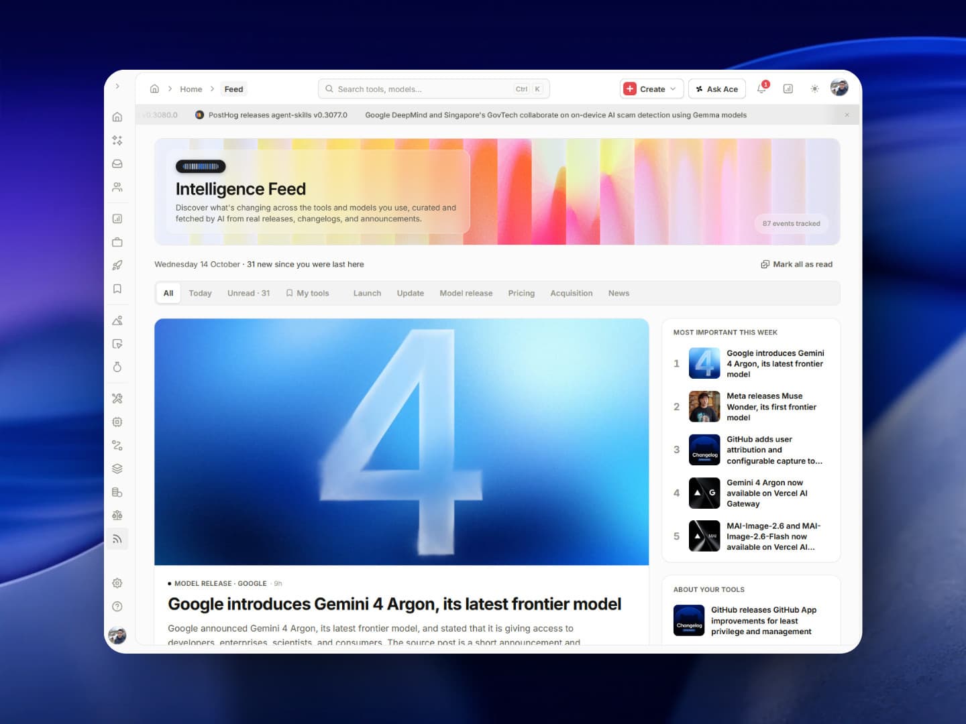Viewport: 966px width, 724px height.
Task: Open the bookmark icon in sidebar
Action: tap(117, 289)
